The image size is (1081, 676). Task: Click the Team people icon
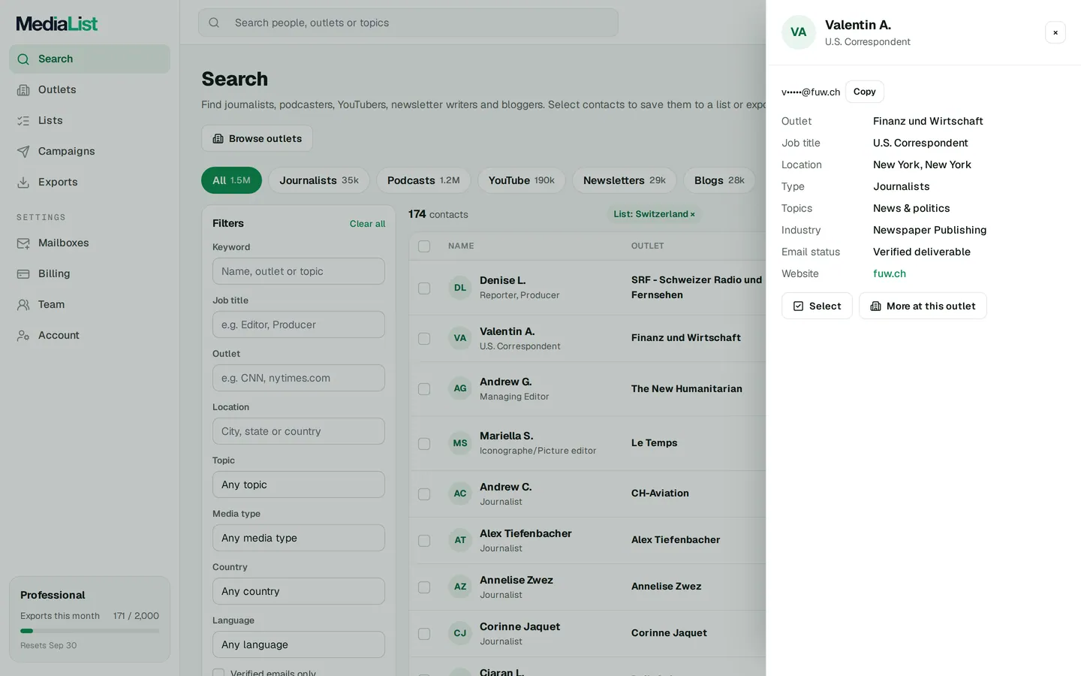(23, 305)
